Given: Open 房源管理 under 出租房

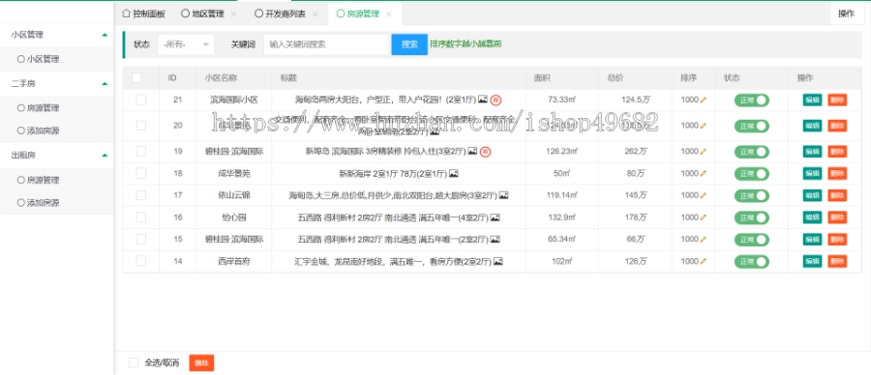Looking at the screenshot, I should 39,181.
